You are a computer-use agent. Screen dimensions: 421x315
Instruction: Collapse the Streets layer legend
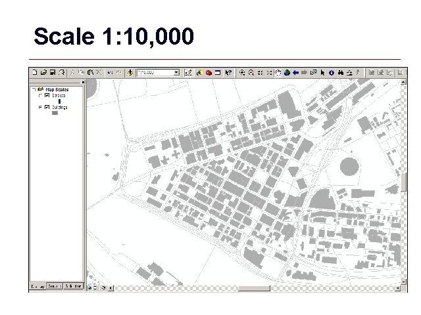(x=41, y=95)
